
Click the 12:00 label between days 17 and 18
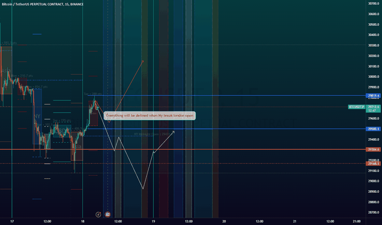point(47,221)
